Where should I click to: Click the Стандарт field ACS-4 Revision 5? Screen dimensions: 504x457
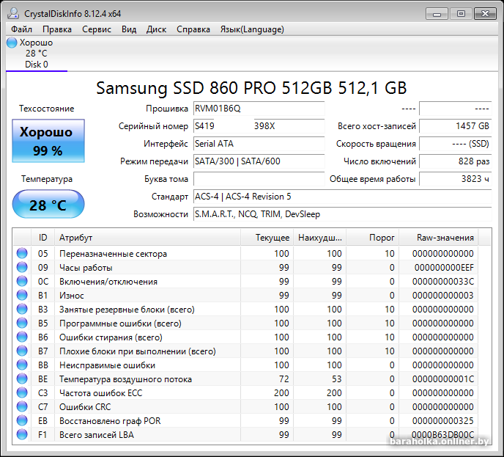343,197
